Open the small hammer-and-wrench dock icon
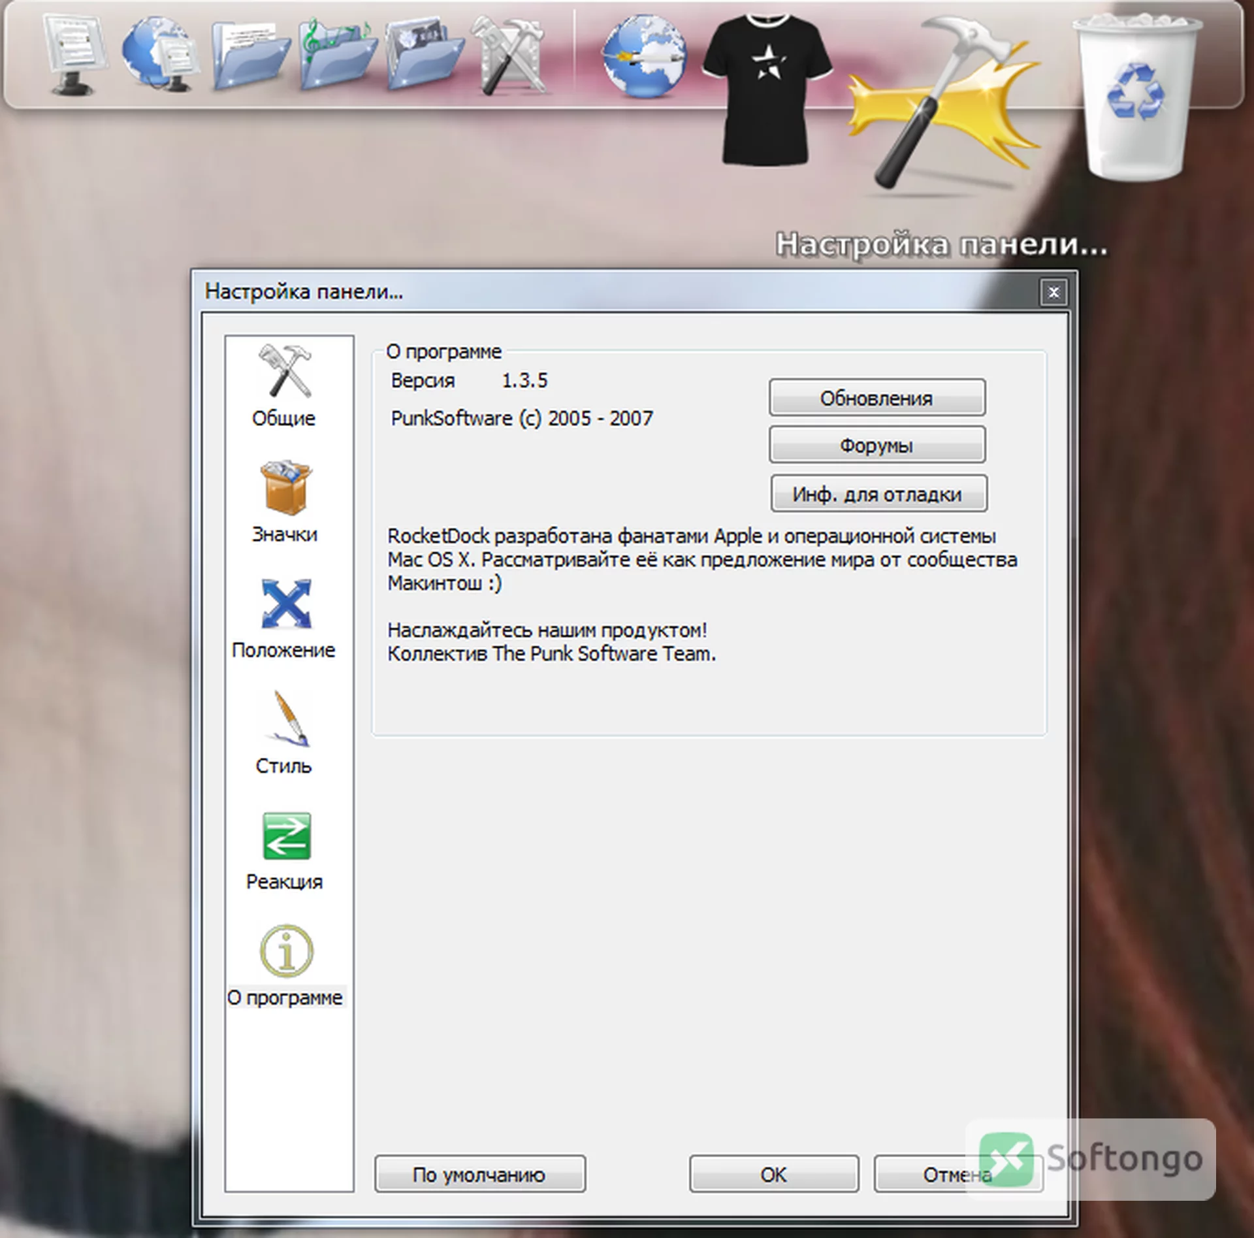This screenshot has width=1254, height=1238. click(x=511, y=56)
